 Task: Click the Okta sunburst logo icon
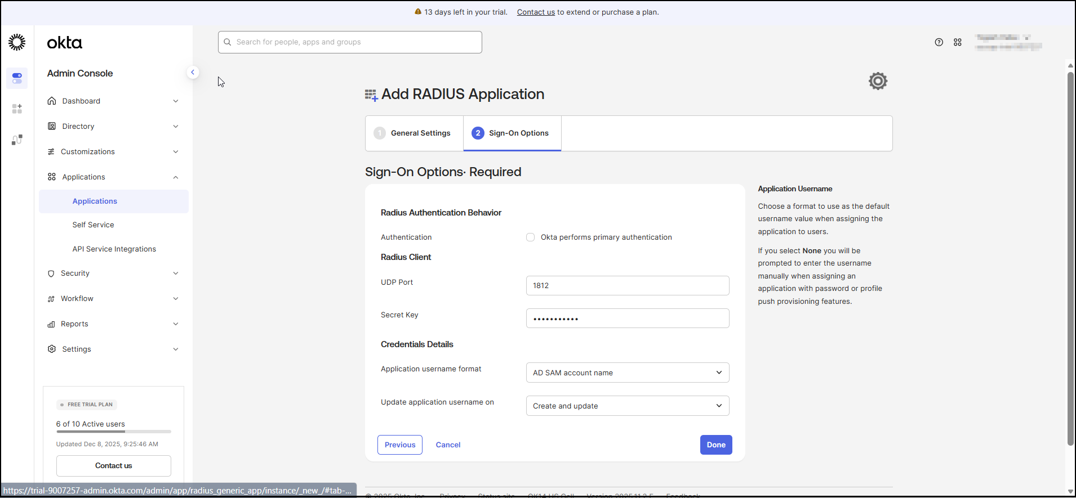tap(17, 42)
